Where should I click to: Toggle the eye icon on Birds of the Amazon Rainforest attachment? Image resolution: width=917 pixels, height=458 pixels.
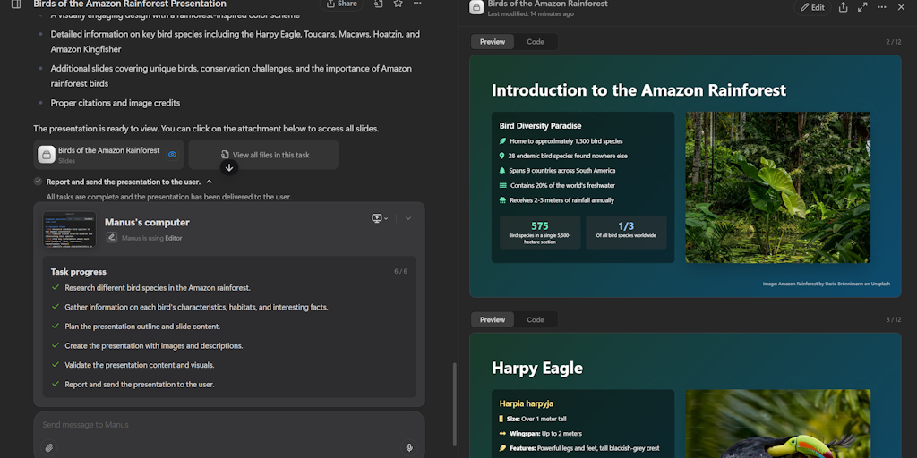click(x=172, y=155)
